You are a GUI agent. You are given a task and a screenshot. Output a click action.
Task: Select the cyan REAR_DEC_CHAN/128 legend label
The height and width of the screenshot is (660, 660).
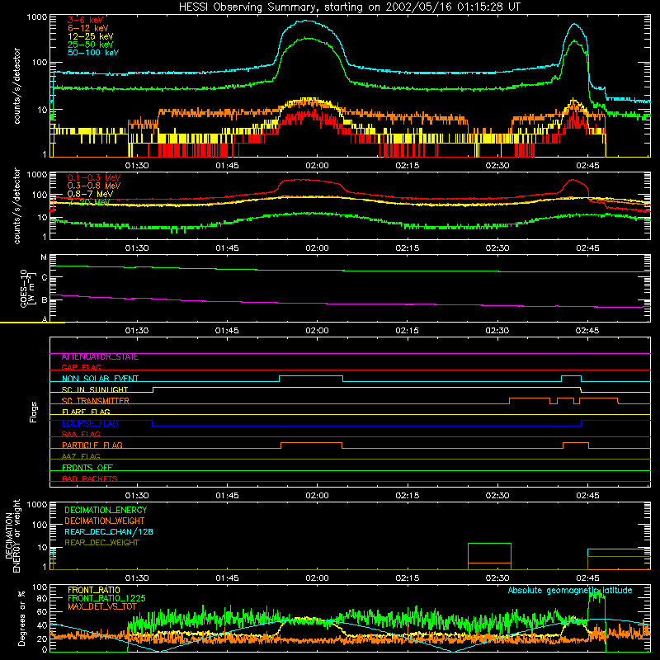click(109, 531)
